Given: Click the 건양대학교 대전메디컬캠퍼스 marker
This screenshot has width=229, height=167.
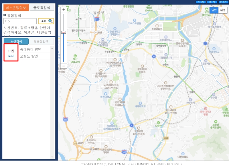Looking at the screenshot, I should click(x=112, y=123).
